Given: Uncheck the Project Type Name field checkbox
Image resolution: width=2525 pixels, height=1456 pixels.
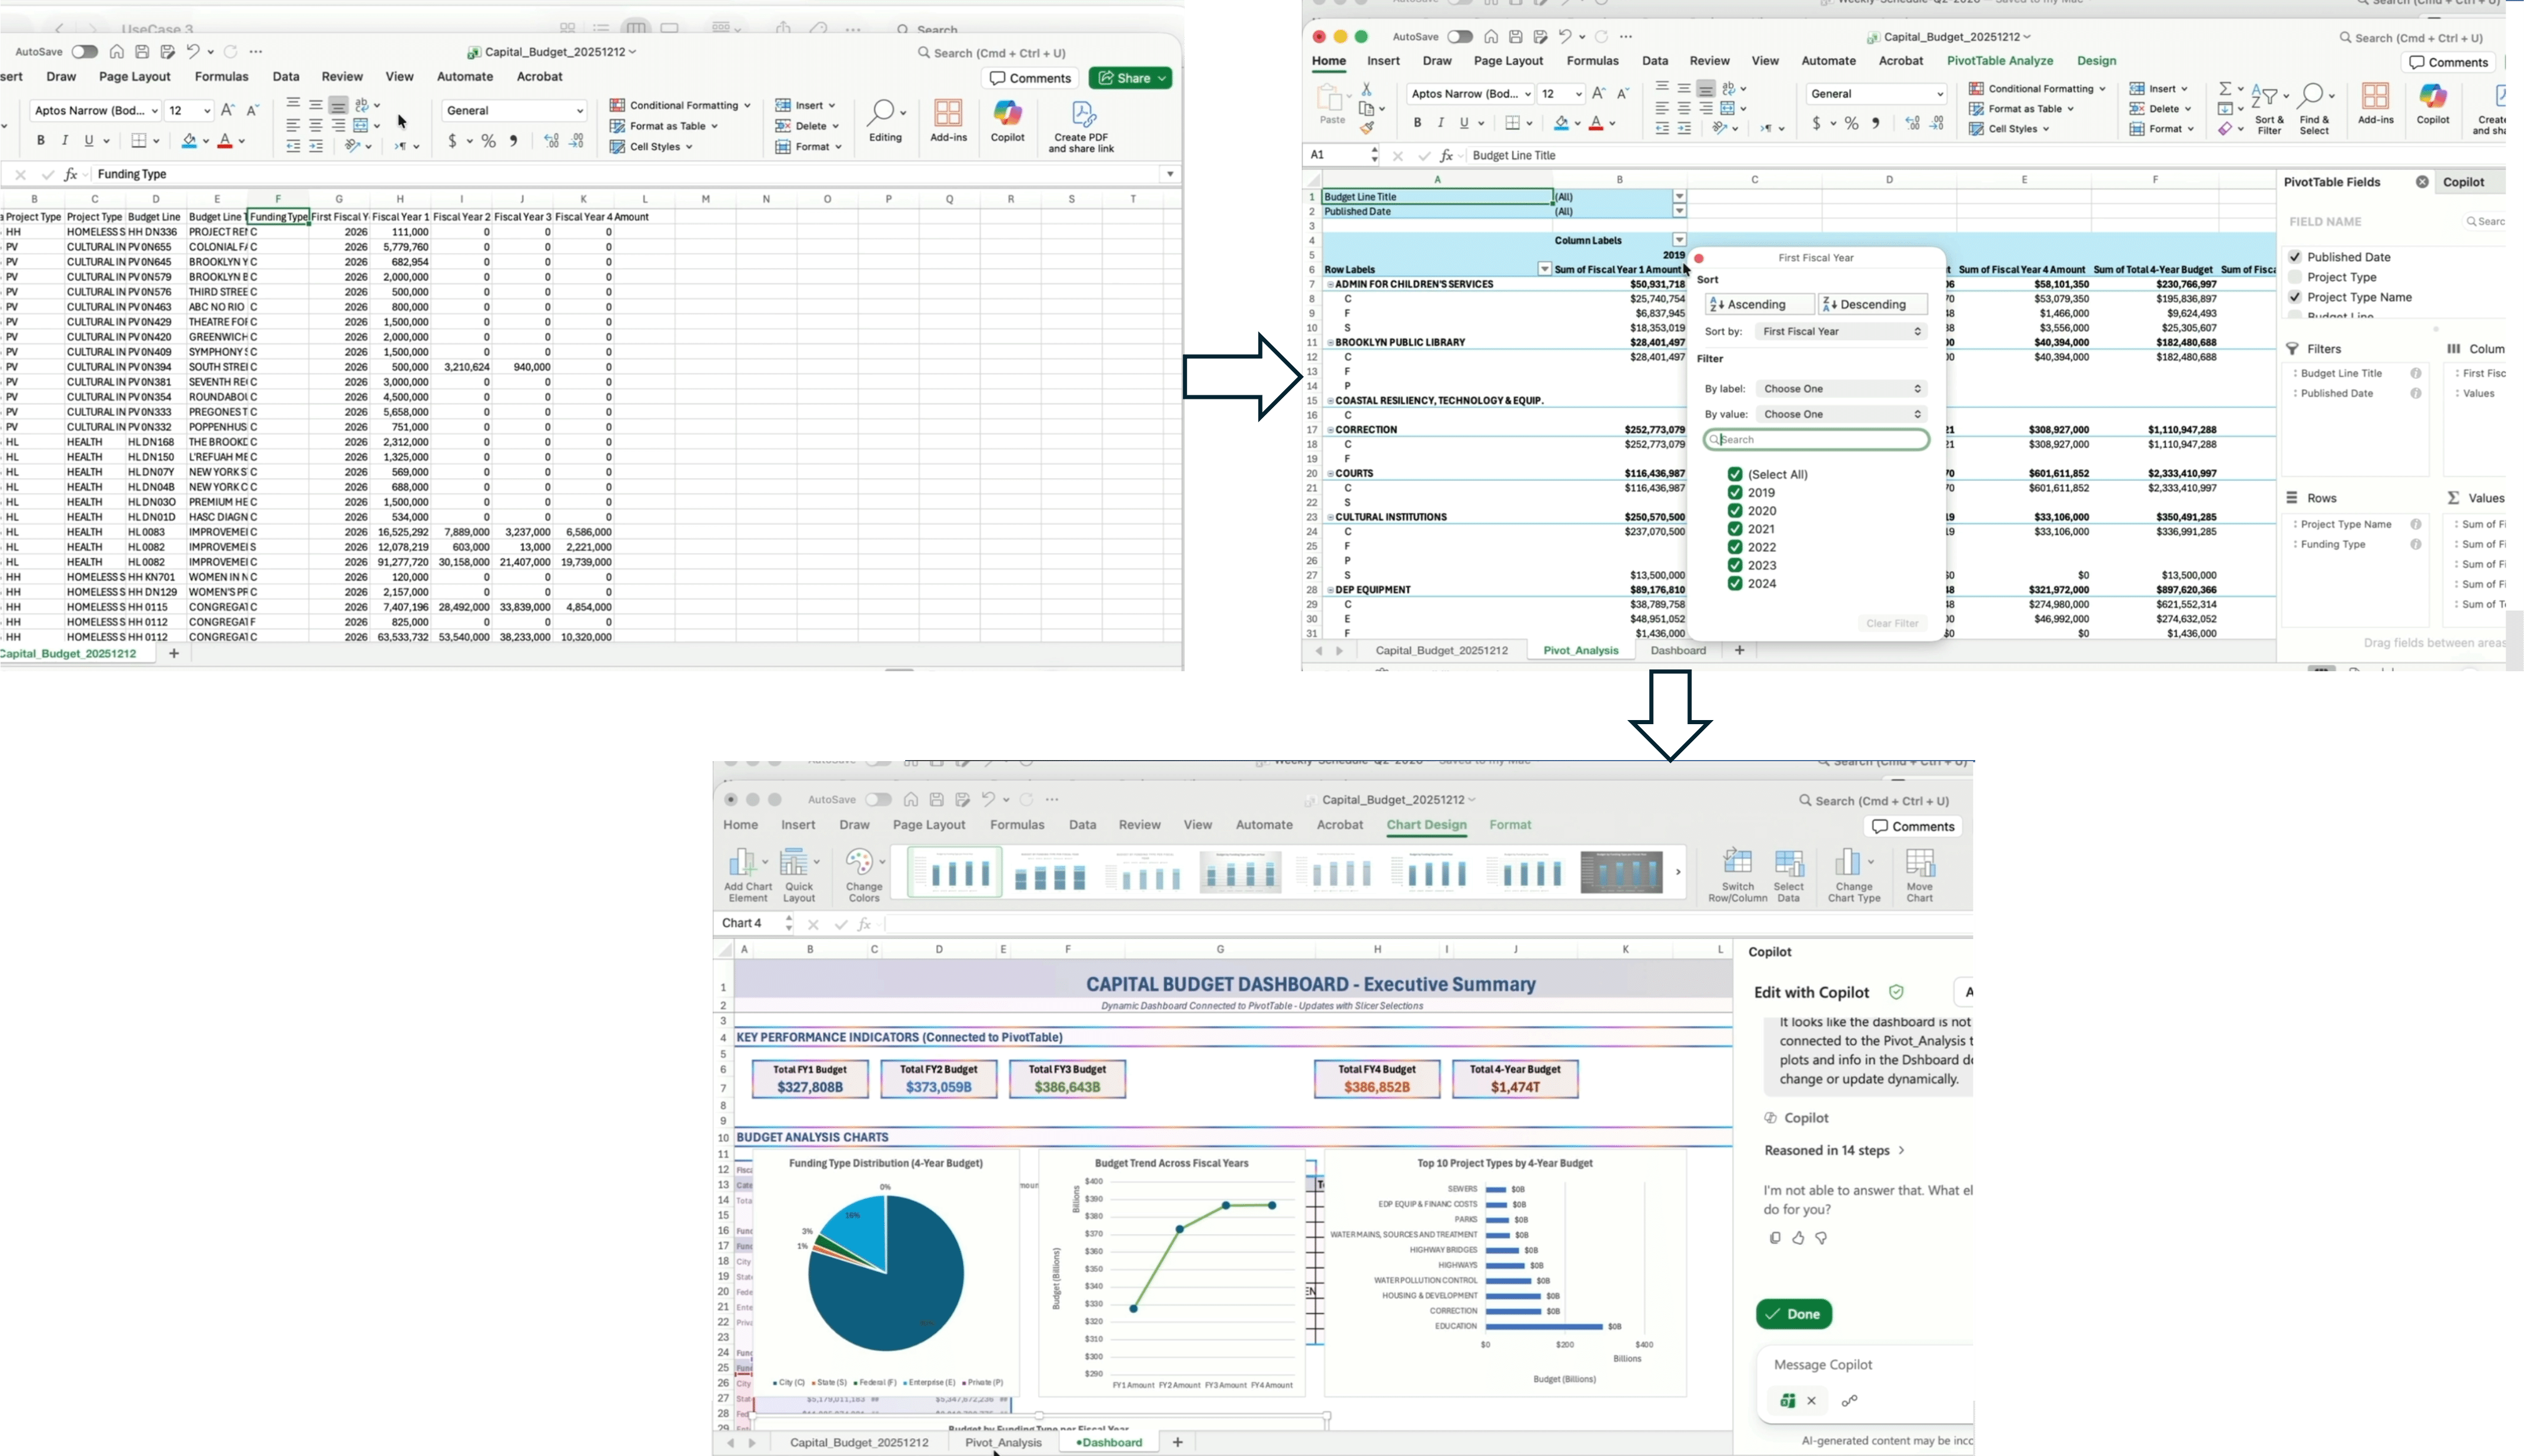Looking at the screenshot, I should tap(2295, 297).
